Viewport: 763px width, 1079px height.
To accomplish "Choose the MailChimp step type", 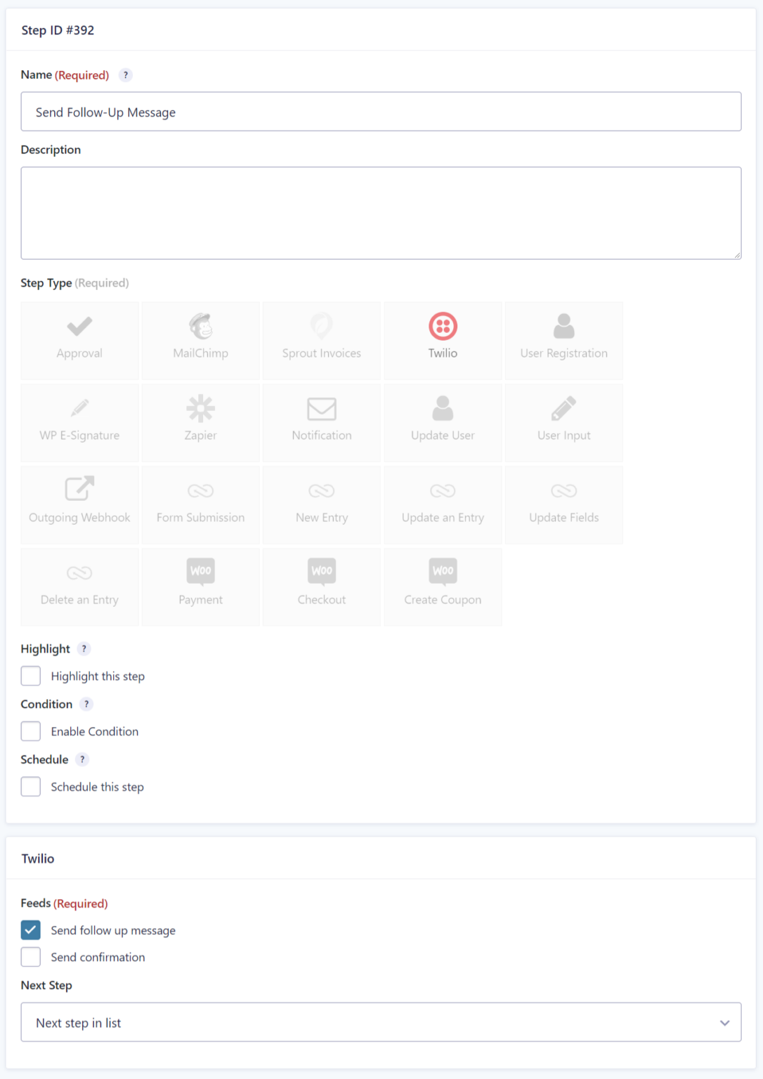I will [200, 341].
